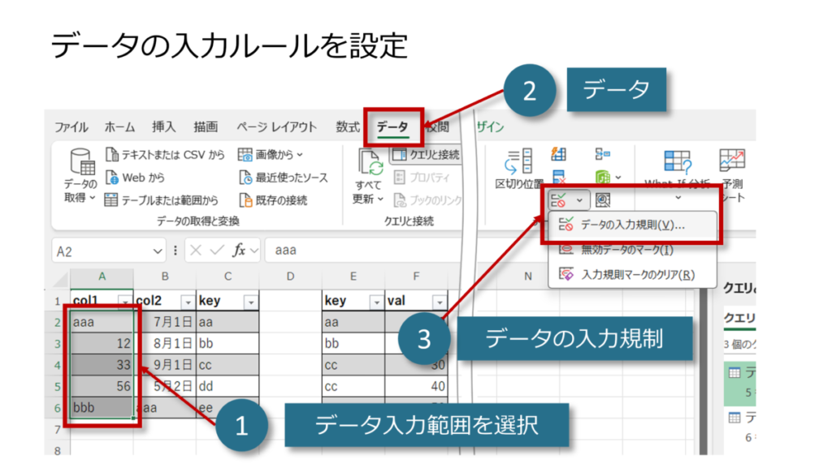Viewport: 832px width, 472px height.
Task: Click テキストまたは CSV から import icon
Action: click(113, 154)
